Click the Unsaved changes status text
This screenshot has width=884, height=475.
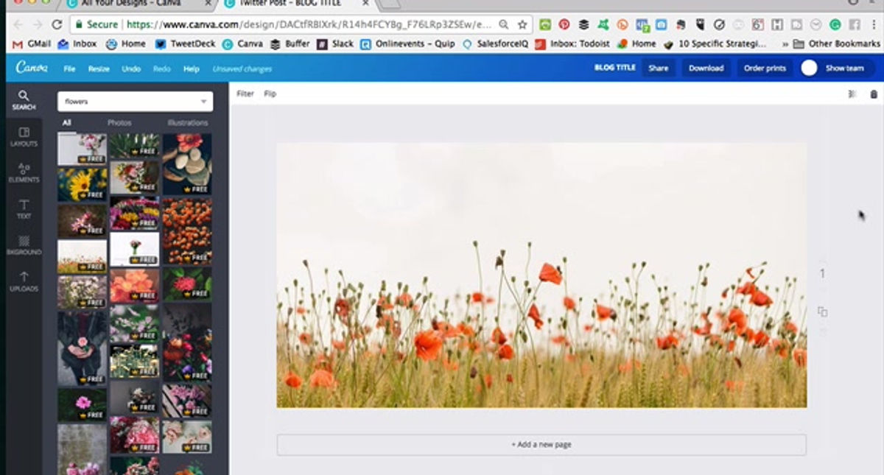pyautogui.click(x=242, y=68)
